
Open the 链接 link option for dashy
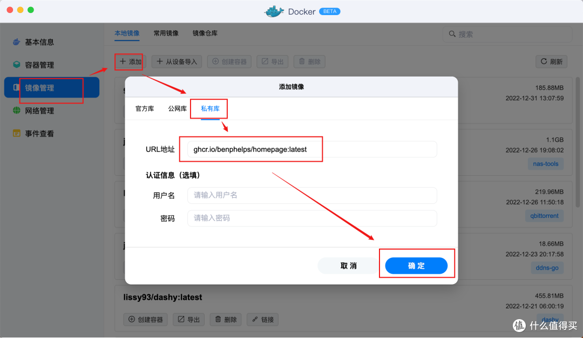pyautogui.click(x=262, y=319)
